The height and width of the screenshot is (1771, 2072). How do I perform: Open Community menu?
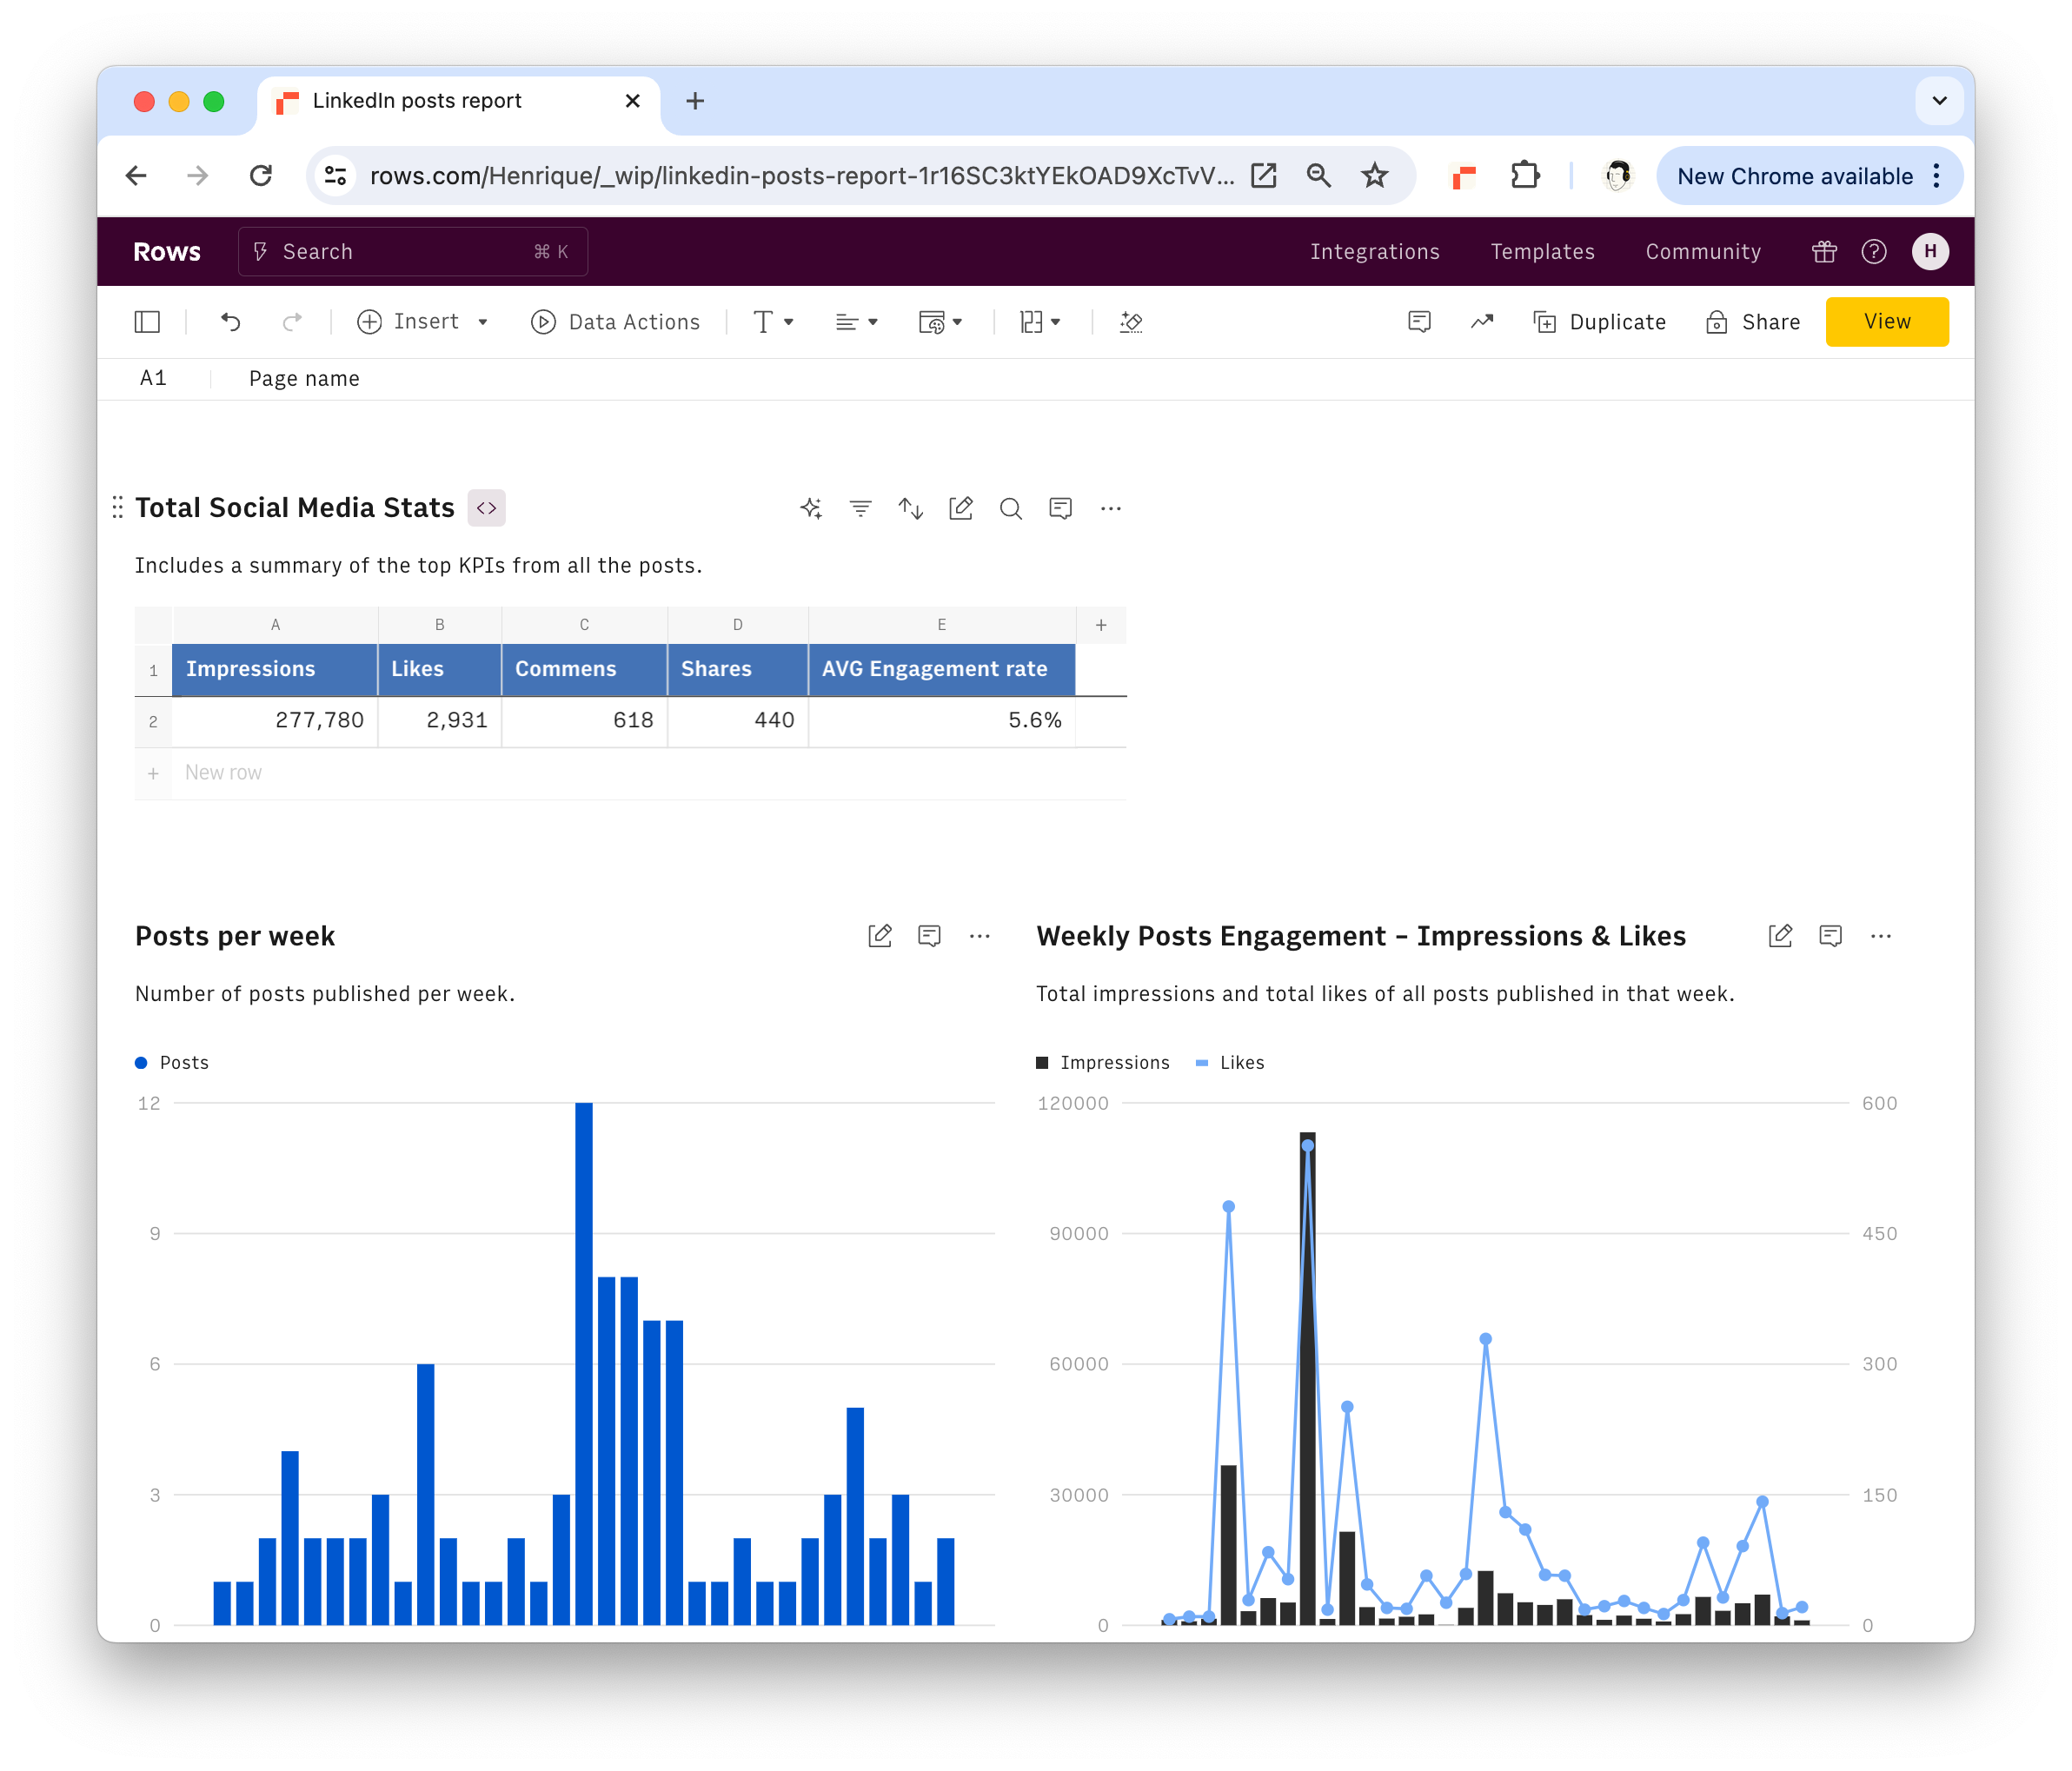1703,252
